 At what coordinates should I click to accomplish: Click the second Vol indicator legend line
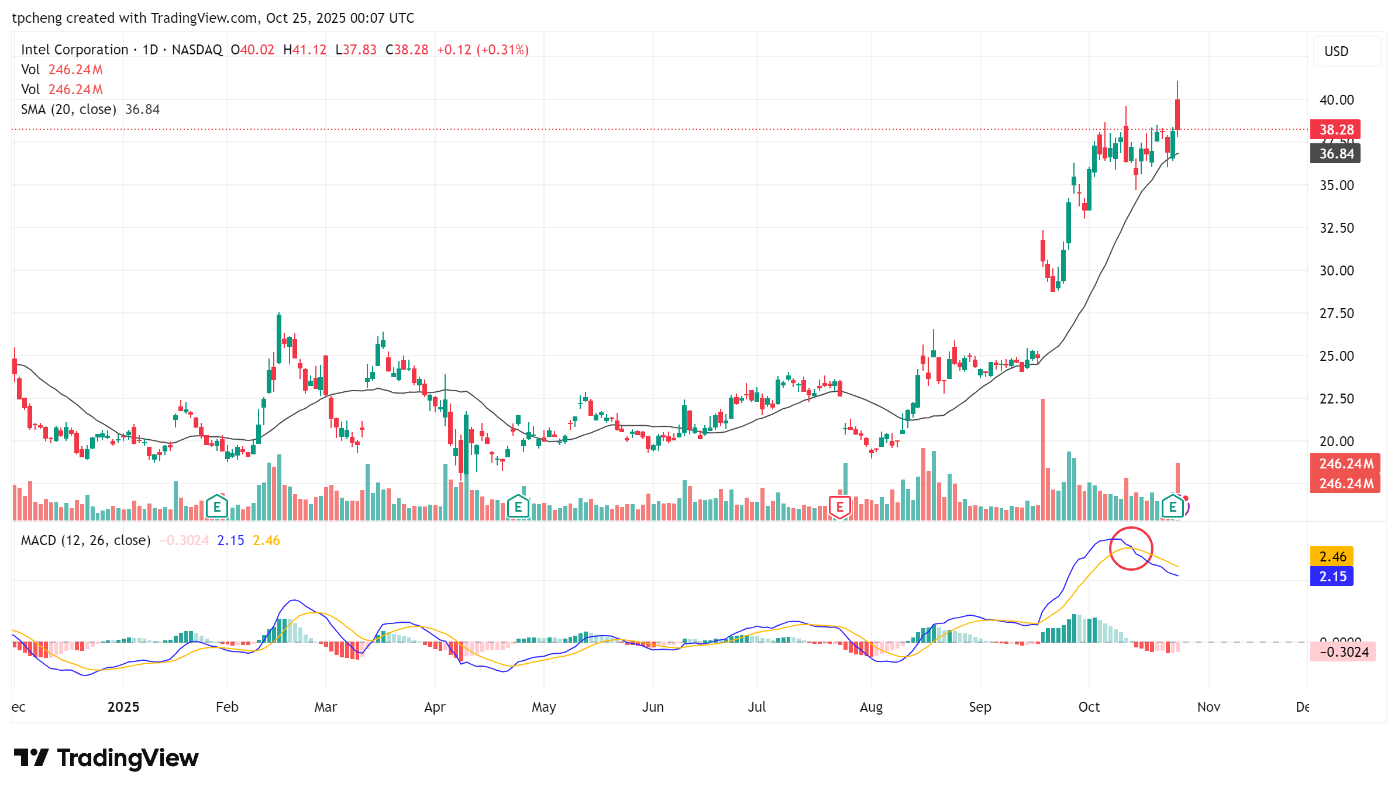tap(61, 89)
